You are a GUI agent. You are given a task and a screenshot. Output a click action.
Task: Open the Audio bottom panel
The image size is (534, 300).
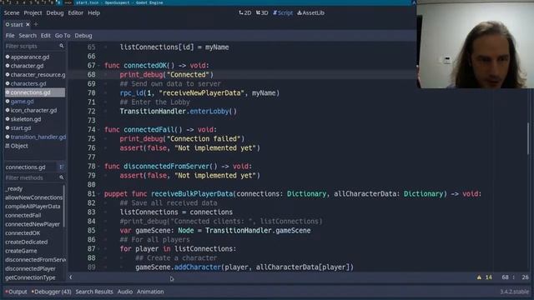(x=125, y=292)
